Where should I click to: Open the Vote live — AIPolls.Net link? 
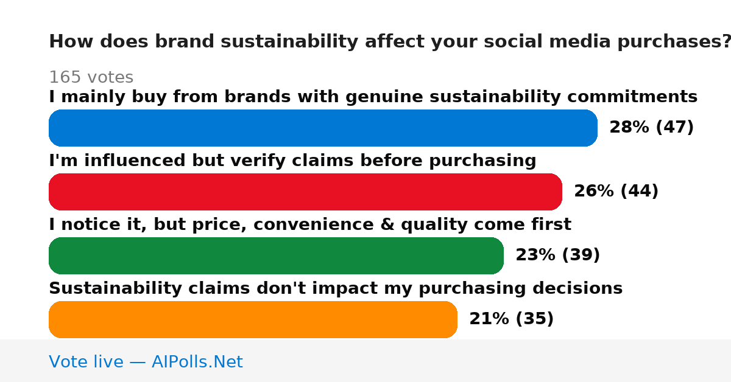point(146,362)
